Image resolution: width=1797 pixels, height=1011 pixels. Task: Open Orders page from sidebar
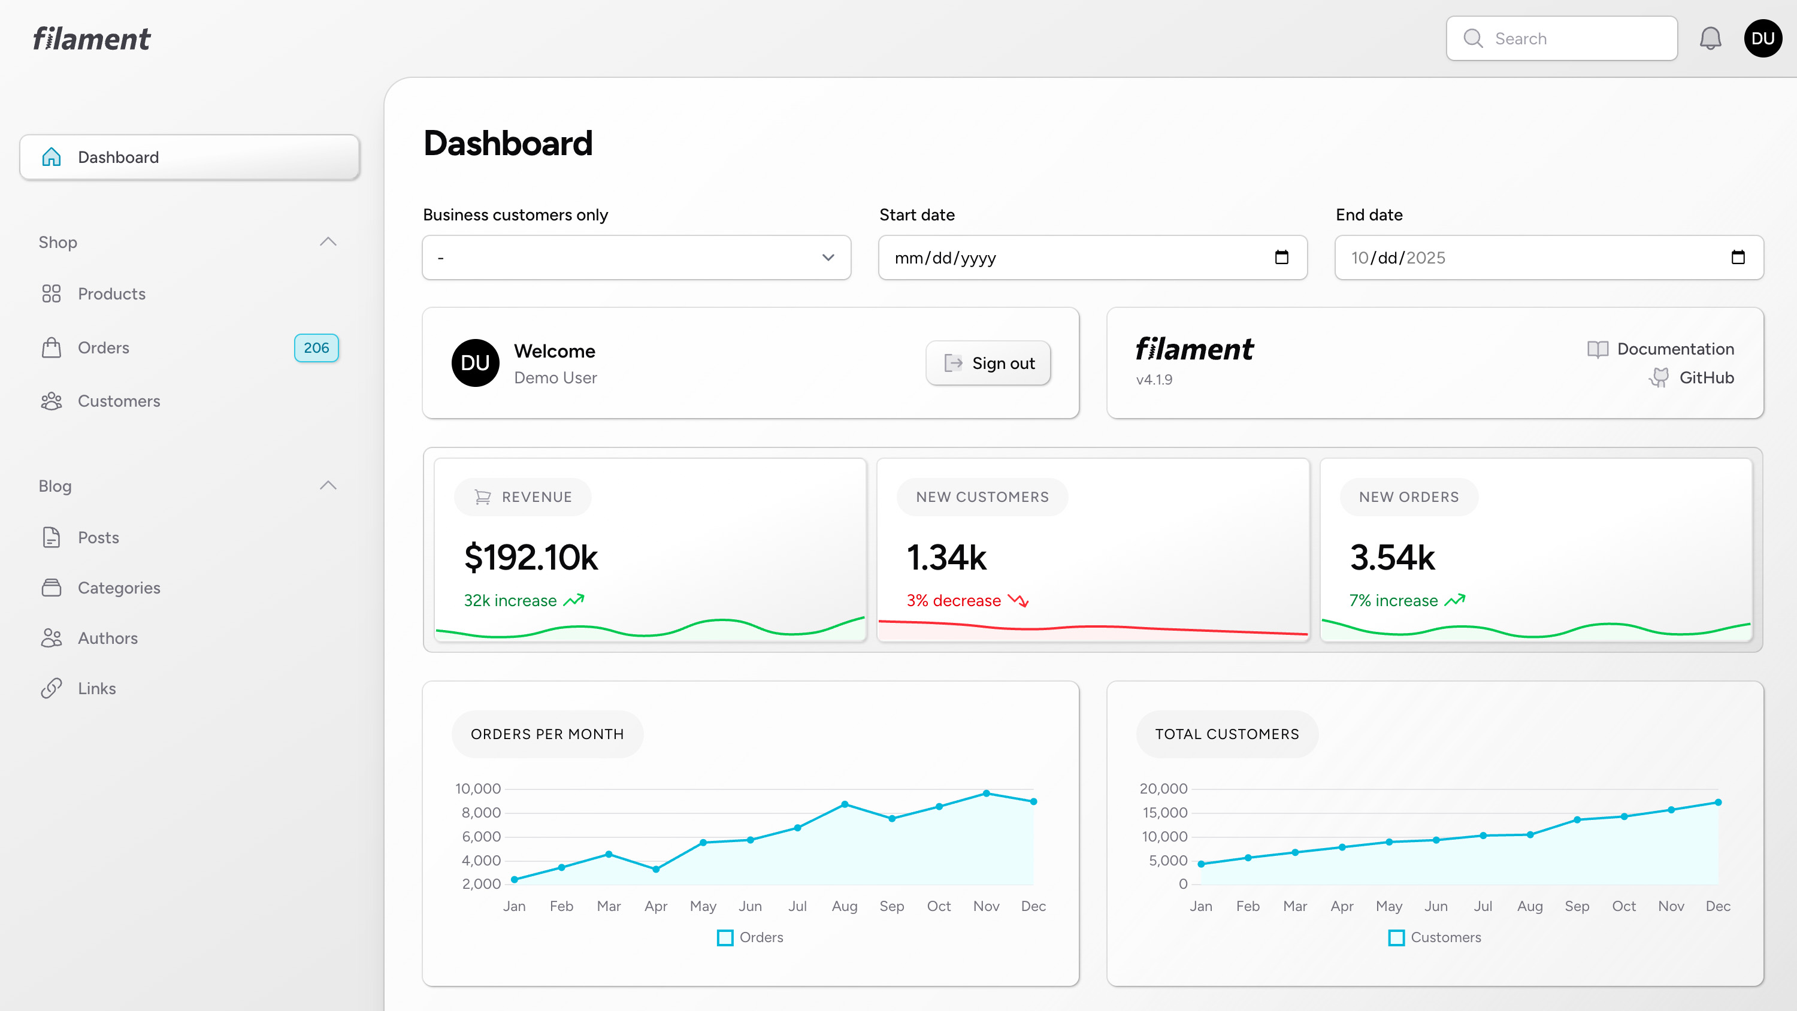103,347
